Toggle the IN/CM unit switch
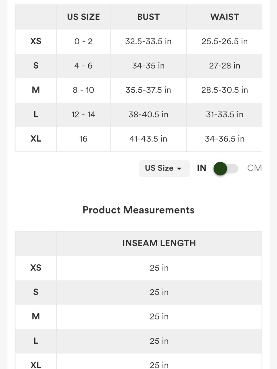277x369 pixels. point(226,169)
